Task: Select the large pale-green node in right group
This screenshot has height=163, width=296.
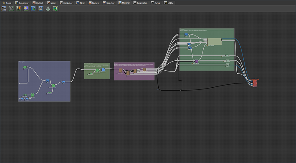Action: (x=214, y=41)
